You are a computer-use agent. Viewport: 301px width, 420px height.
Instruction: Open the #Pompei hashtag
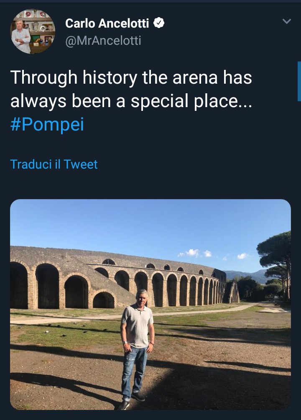(x=47, y=125)
